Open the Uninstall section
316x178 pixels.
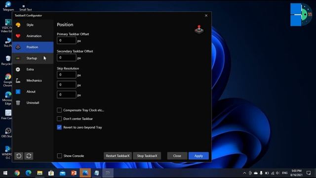pos(33,103)
